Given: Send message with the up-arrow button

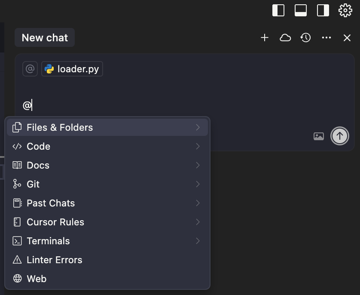Looking at the screenshot, I should [339, 136].
